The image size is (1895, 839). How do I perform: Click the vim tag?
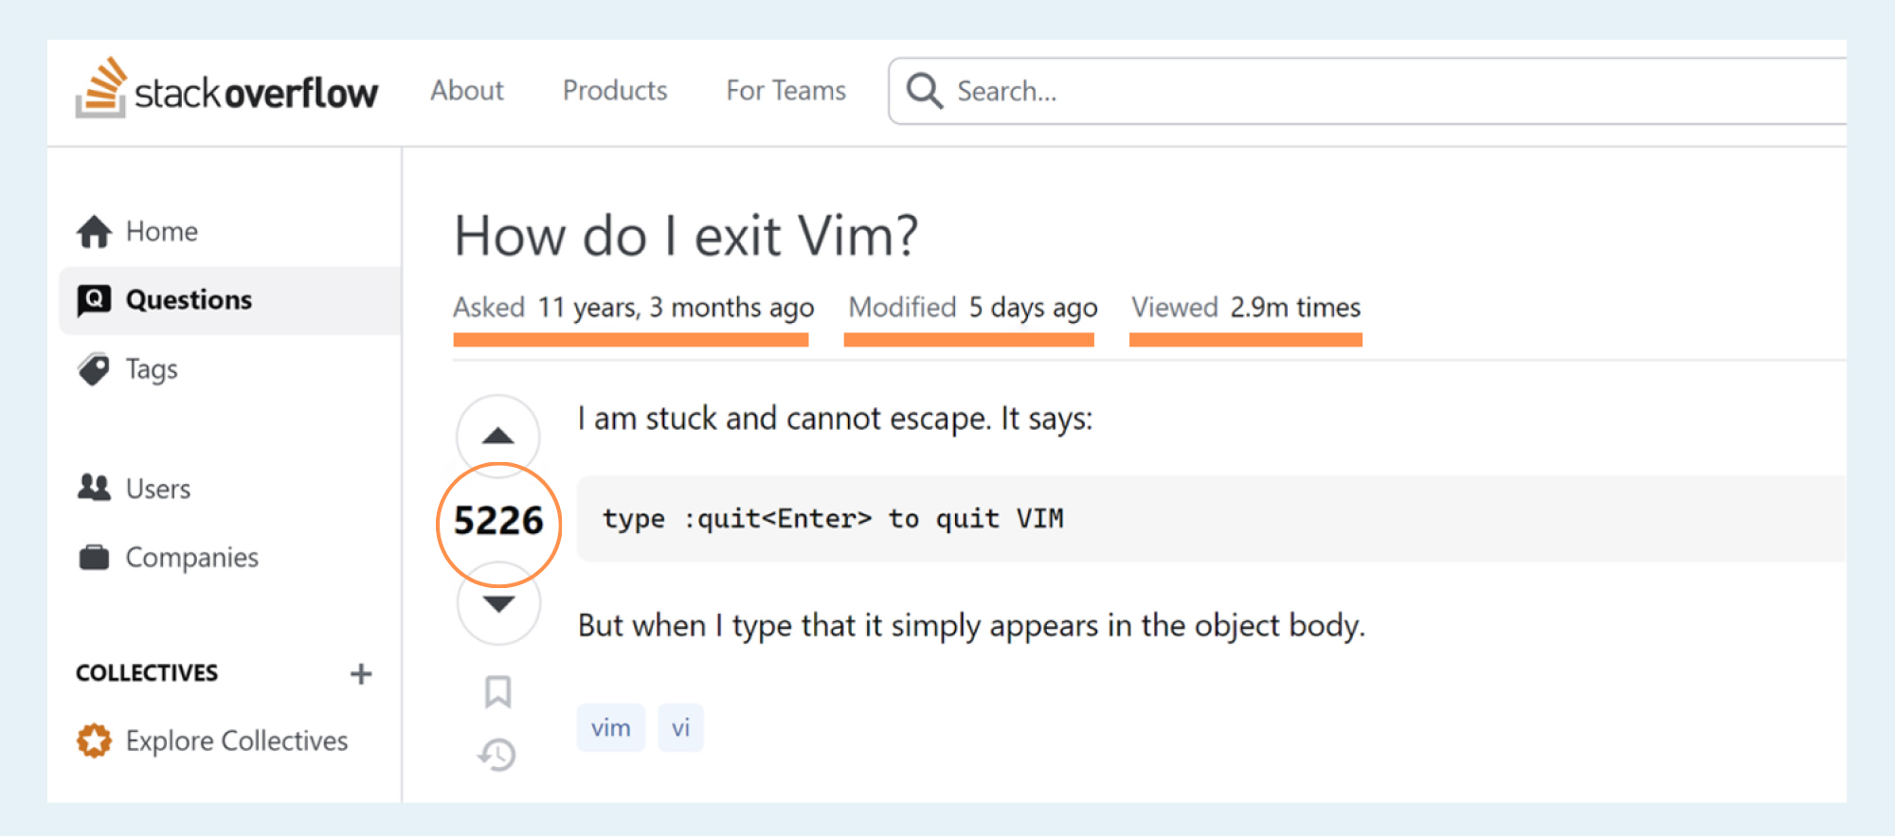pyautogui.click(x=611, y=727)
